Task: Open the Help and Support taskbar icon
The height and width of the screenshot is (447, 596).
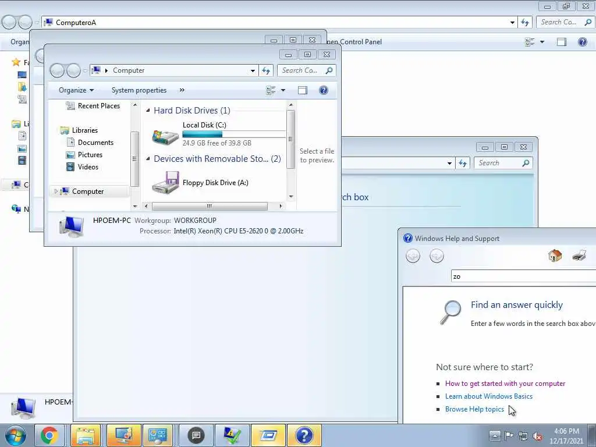Action: [x=304, y=435]
